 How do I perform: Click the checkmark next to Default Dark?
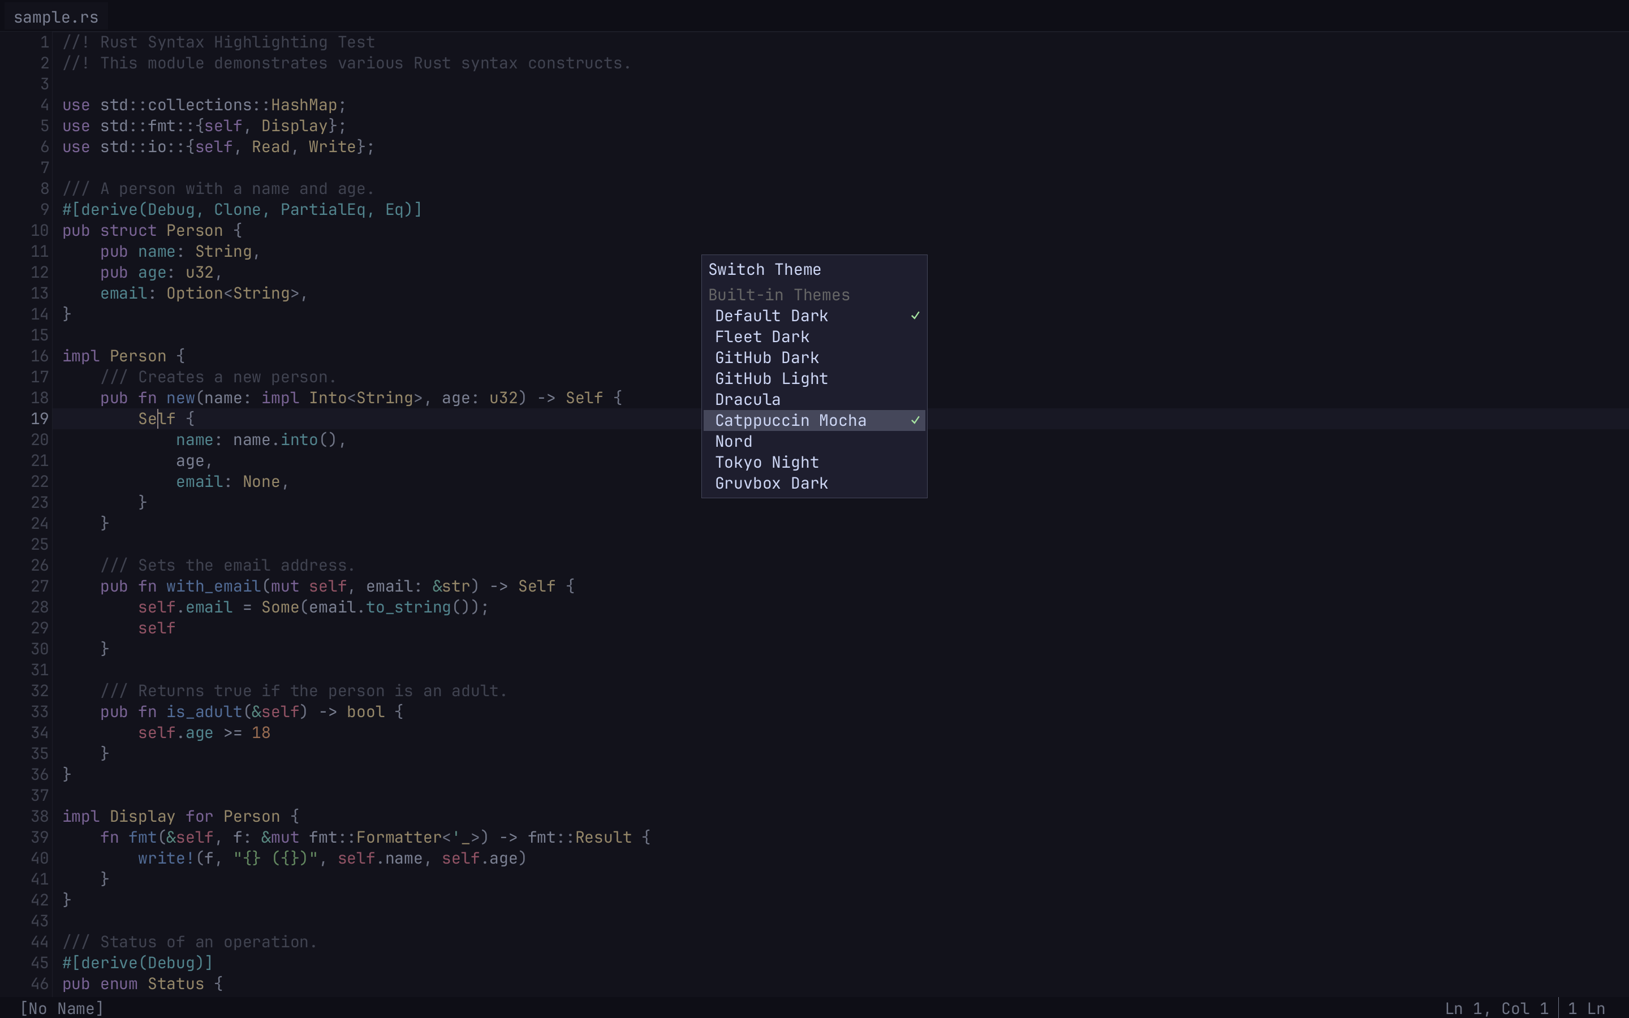click(915, 315)
